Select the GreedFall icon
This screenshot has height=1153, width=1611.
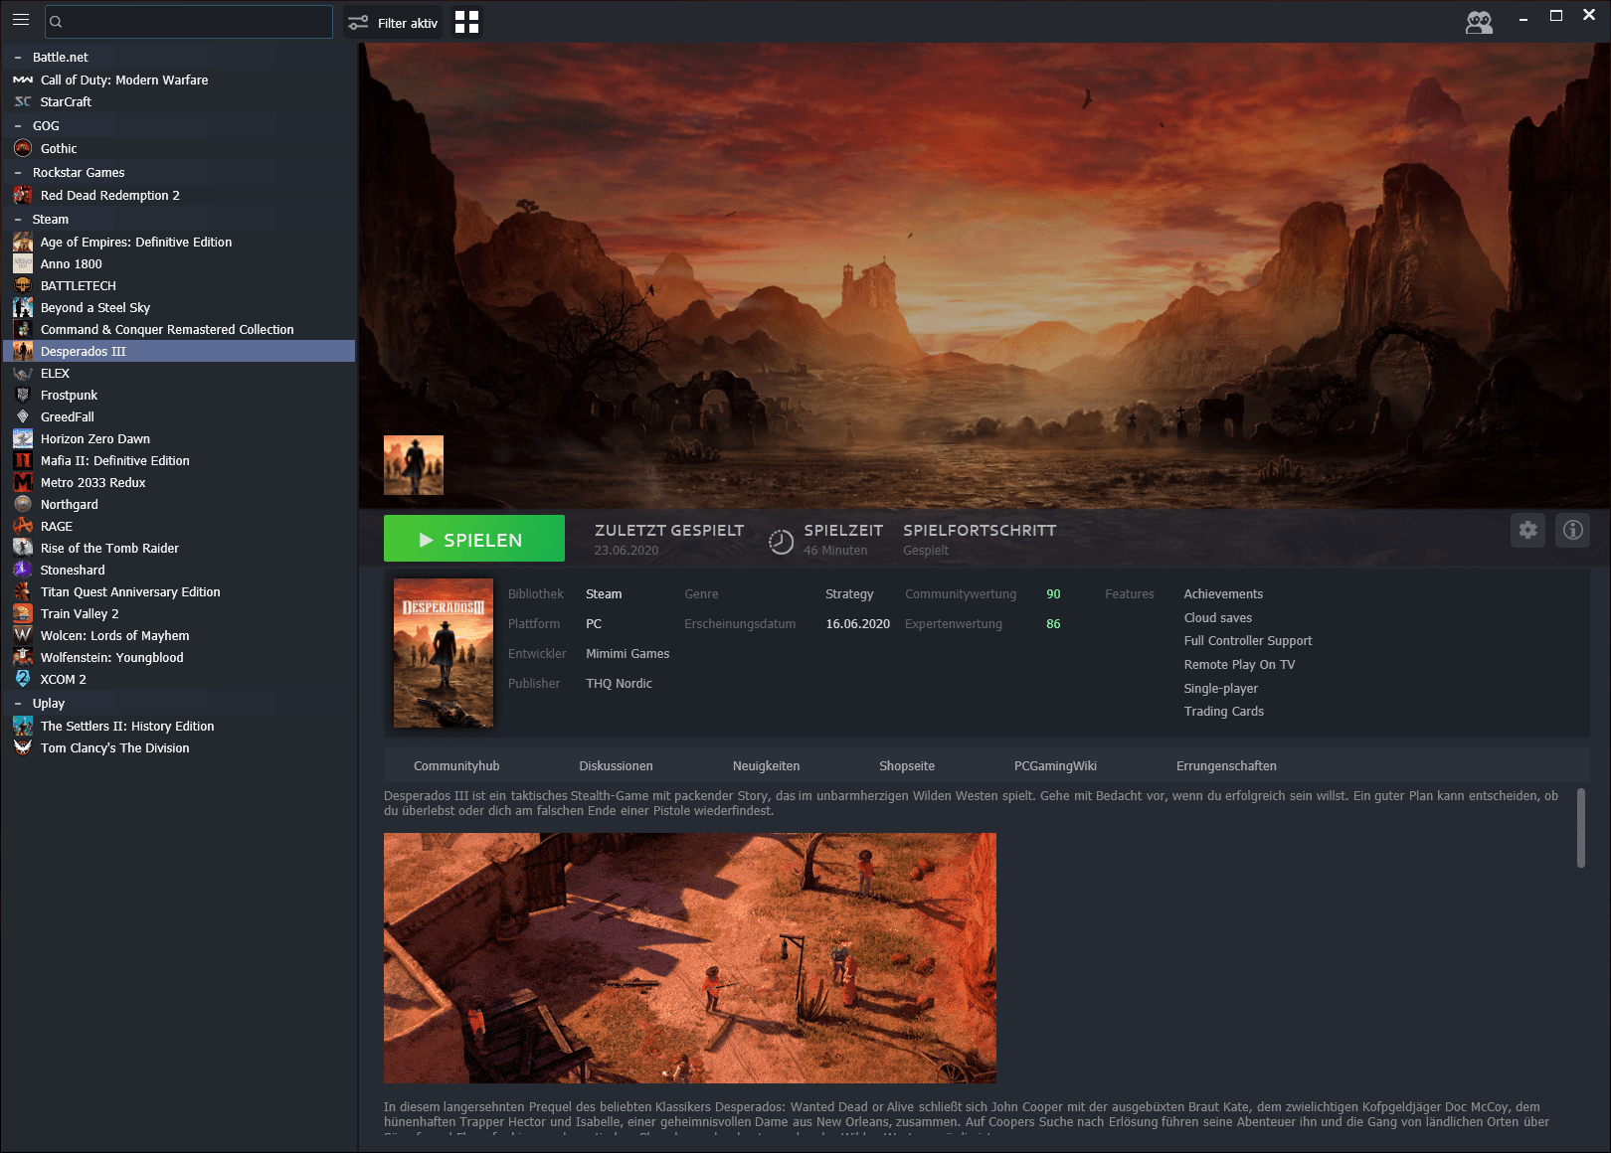click(23, 416)
